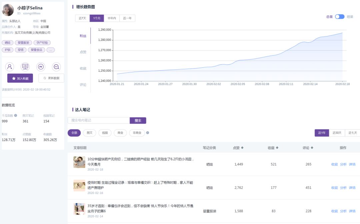360x224 pixels.
Task: Open the data monitoring screen icon
Action: pos(25,67)
